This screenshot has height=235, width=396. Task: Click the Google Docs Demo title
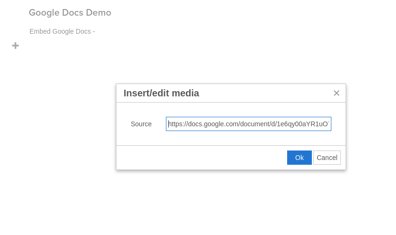pos(70,13)
